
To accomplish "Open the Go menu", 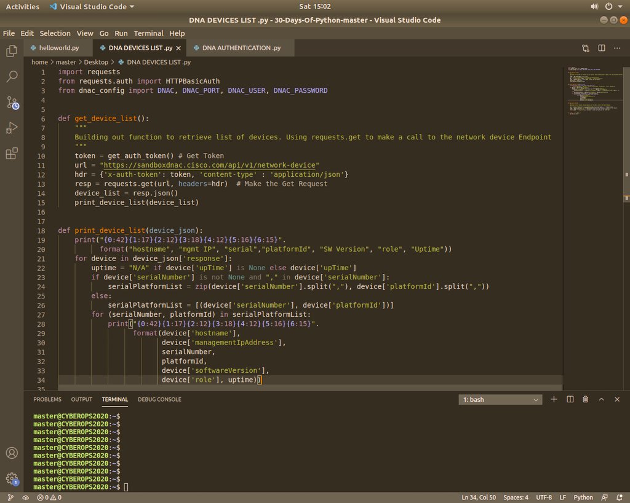I will (103, 33).
